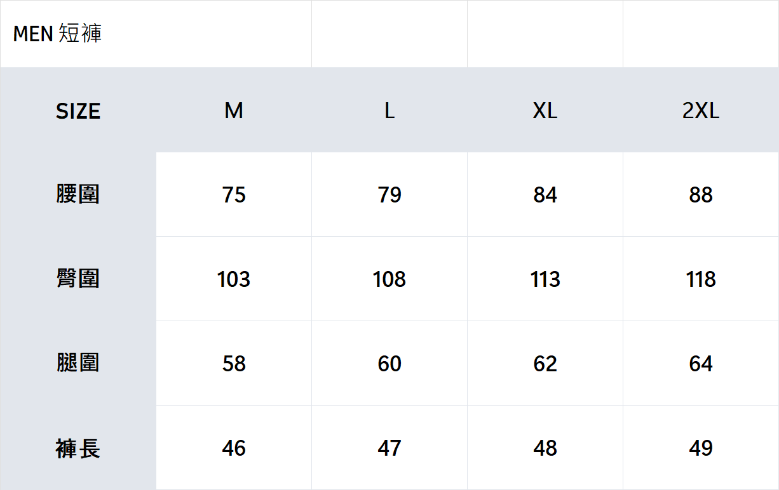This screenshot has width=779, height=490.
Task: Choose the 2XL size column header
Action: [701, 111]
